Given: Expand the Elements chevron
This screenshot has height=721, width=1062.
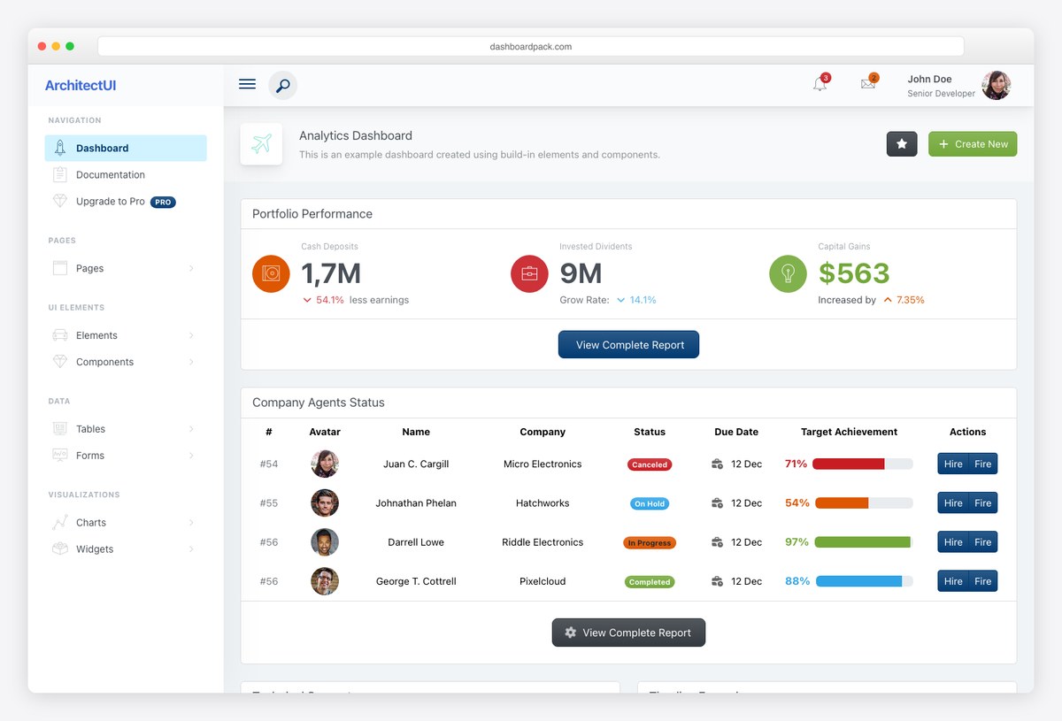Looking at the screenshot, I should 191,335.
